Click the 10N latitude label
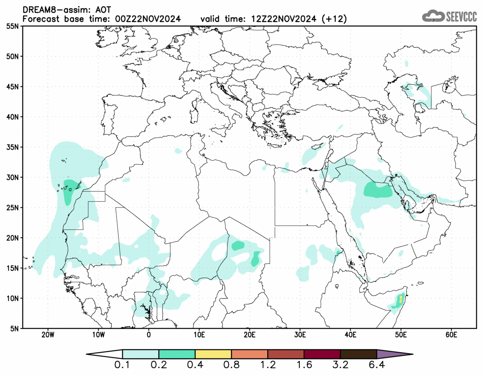 12,298
